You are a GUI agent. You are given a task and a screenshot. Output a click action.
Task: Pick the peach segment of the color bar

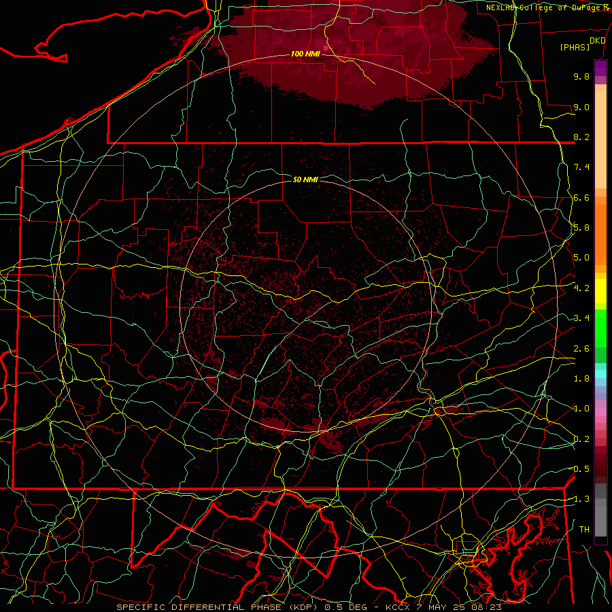[x=600, y=141]
